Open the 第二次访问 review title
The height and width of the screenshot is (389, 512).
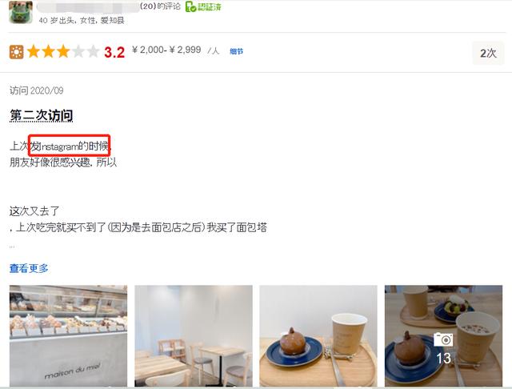click(41, 115)
